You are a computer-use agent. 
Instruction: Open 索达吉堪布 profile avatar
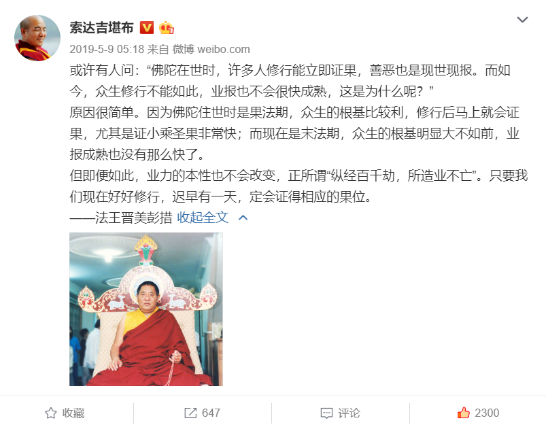point(37,38)
